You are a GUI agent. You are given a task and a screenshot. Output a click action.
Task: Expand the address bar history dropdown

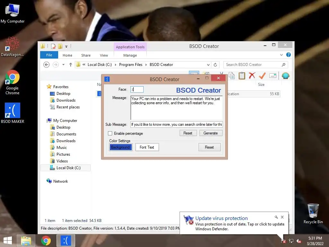tap(208, 65)
